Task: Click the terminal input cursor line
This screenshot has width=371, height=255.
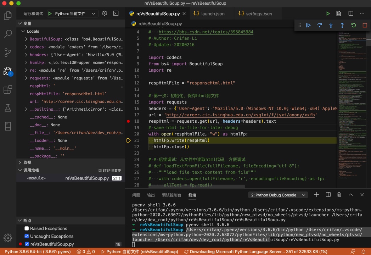Action: pyautogui.click(x=134, y=245)
